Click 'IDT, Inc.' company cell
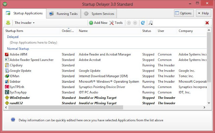Screen dimensions: 215x133 (184, 92)
